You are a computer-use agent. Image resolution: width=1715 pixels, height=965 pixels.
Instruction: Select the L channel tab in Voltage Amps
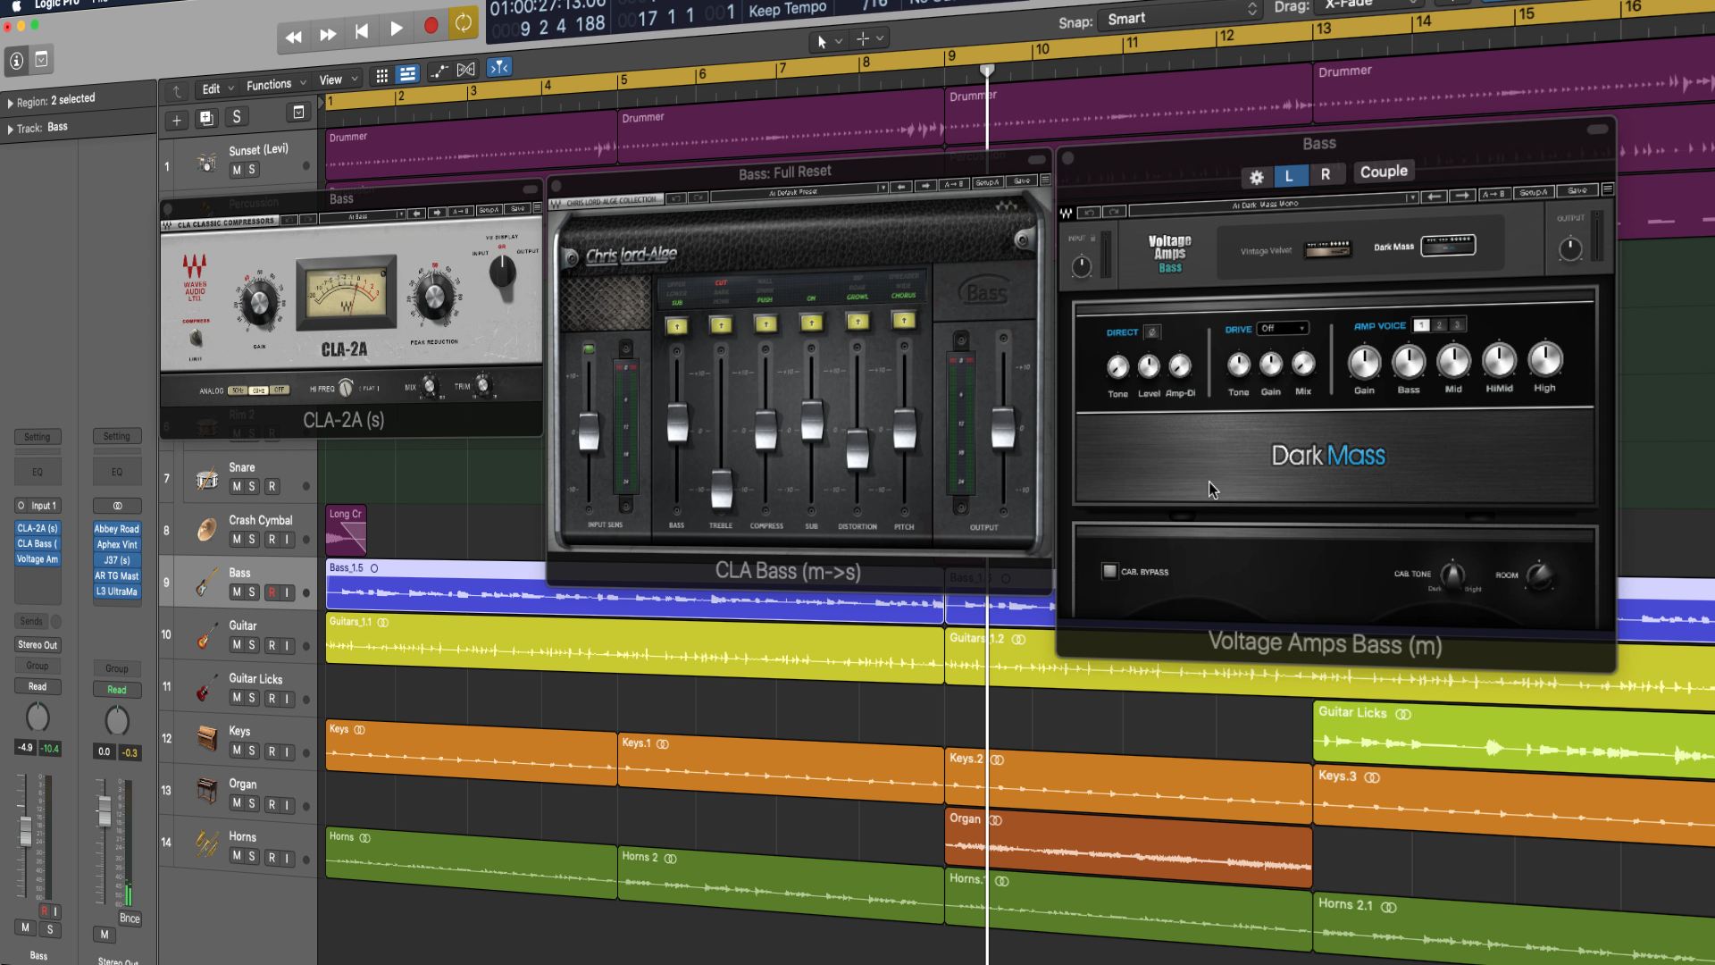[1289, 176]
